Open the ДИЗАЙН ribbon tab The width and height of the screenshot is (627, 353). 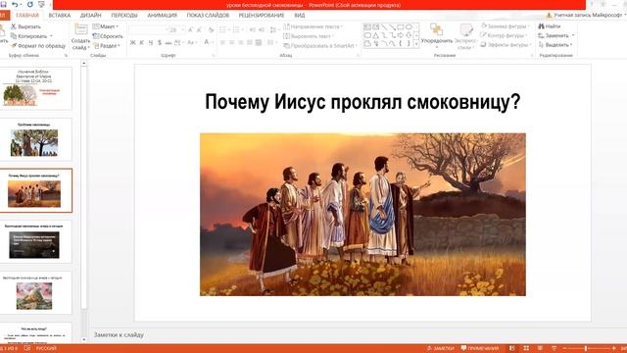(x=91, y=16)
